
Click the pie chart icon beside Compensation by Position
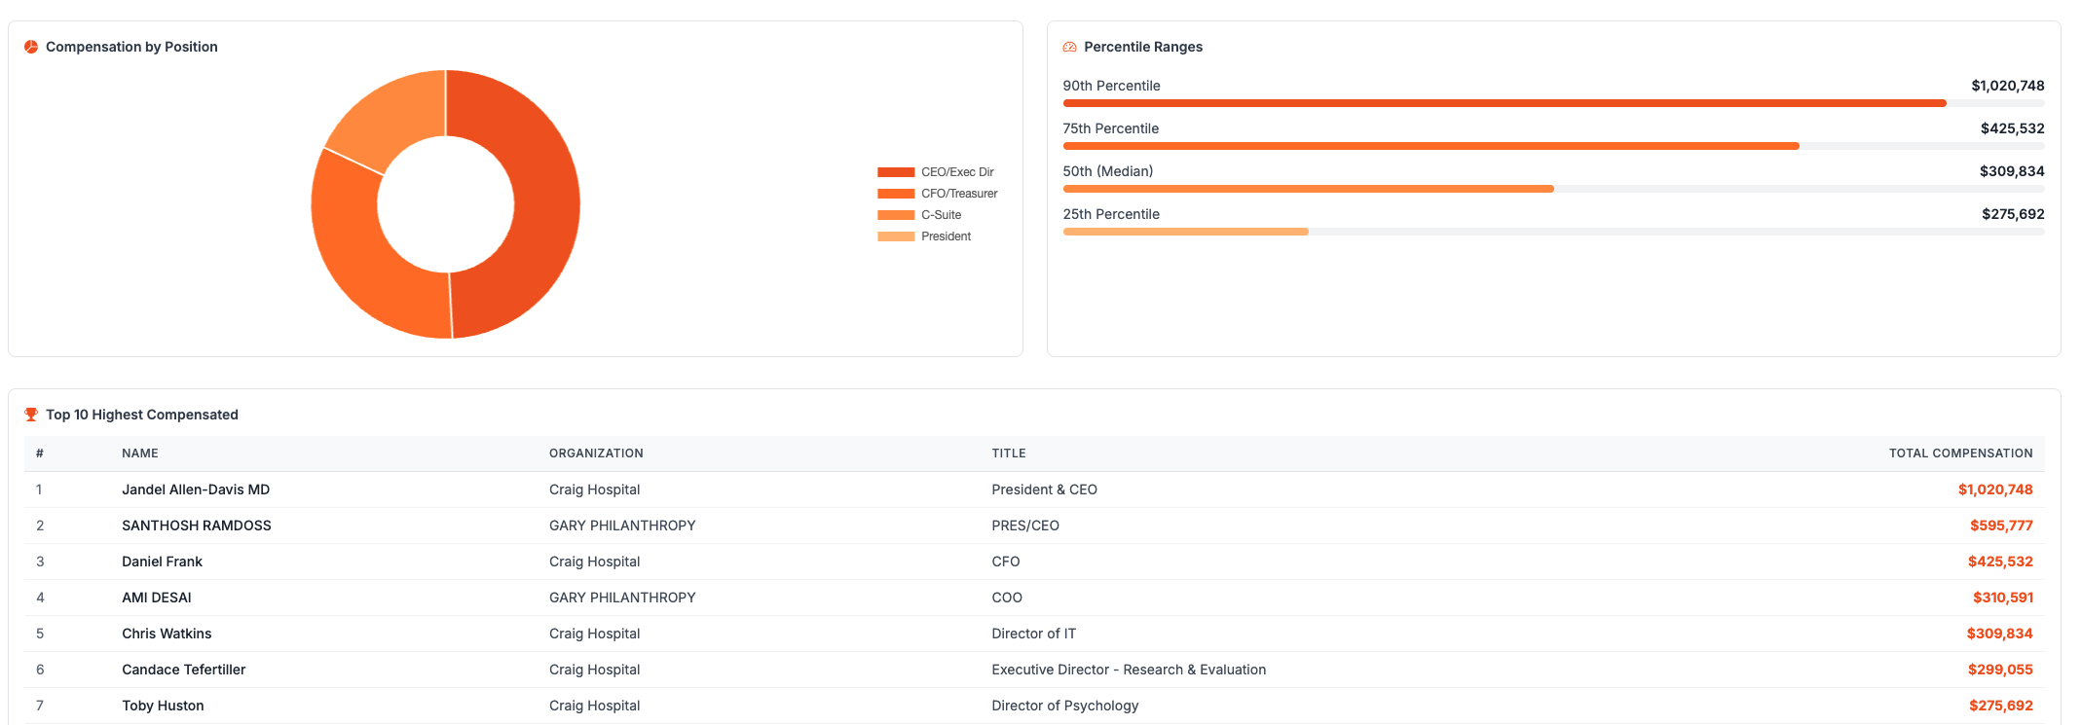[x=31, y=47]
